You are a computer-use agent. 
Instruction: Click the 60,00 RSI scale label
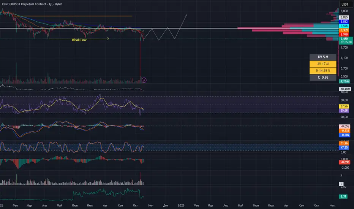click(x=344, y=100)
